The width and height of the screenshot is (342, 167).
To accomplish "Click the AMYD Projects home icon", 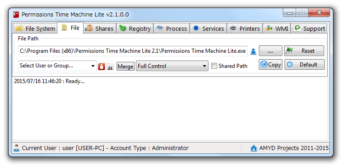I will point(254,148).
